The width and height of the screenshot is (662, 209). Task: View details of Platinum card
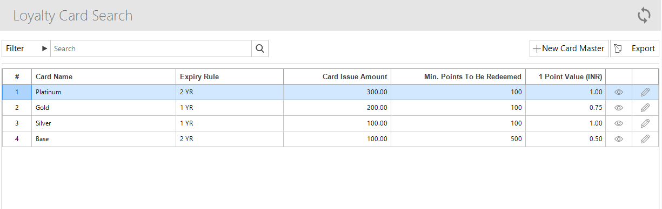point(619,92)
